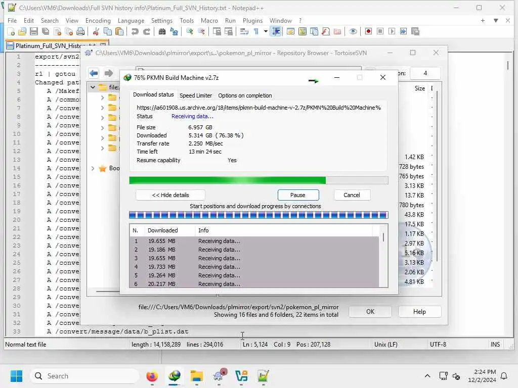Collapse the file: root tree node
Image resolution: width=518 pixels, height=388 pixels.
(x=93, y=87)
